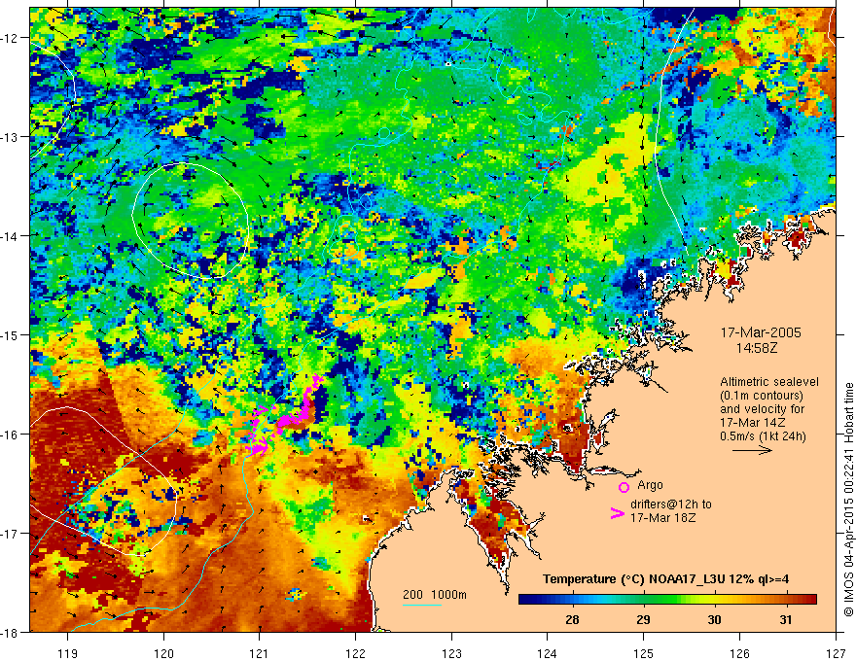
Task: Click the '17-Mar 18Z' drifter legend text
Action: (663, 517)
